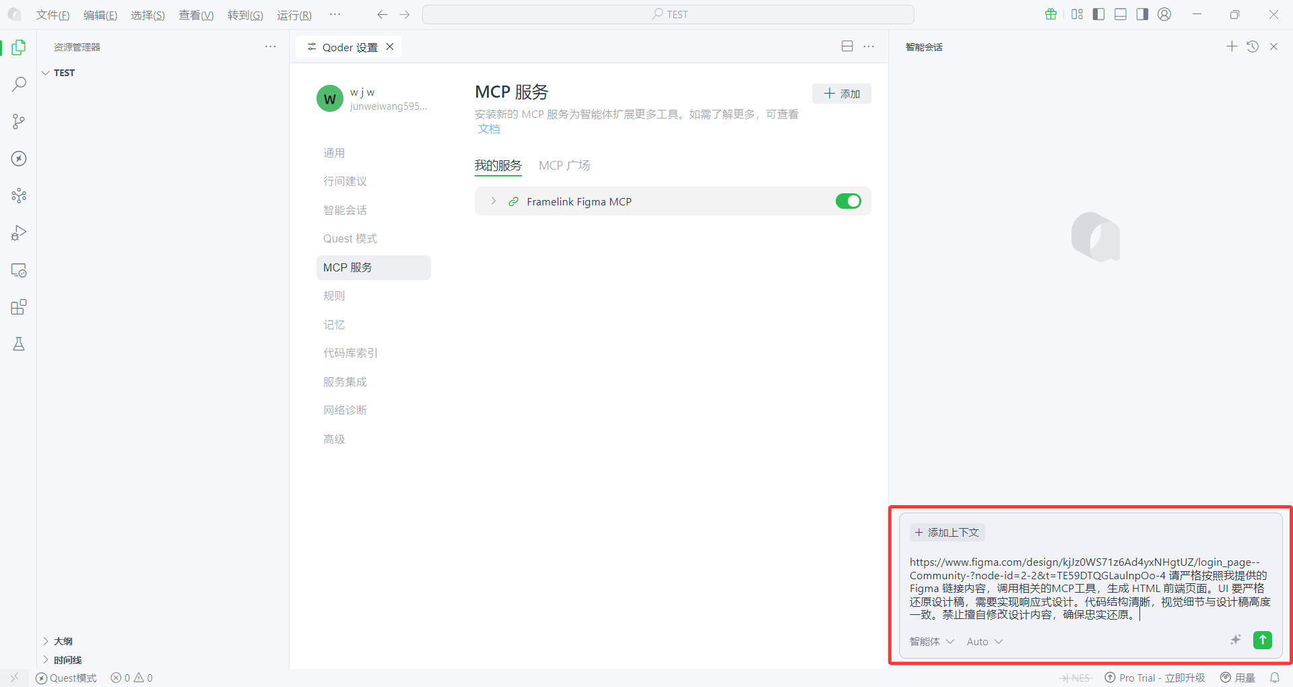Viewport: 1293px width, 687px height.
Task: Open the Extensions icon in activity bar
Action: click(19, 307)
